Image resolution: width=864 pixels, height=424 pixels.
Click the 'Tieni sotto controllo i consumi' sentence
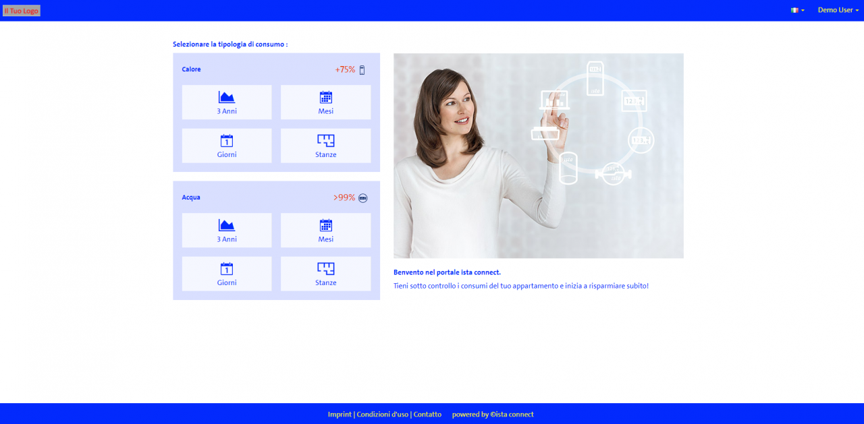click(x=521, y=286)
